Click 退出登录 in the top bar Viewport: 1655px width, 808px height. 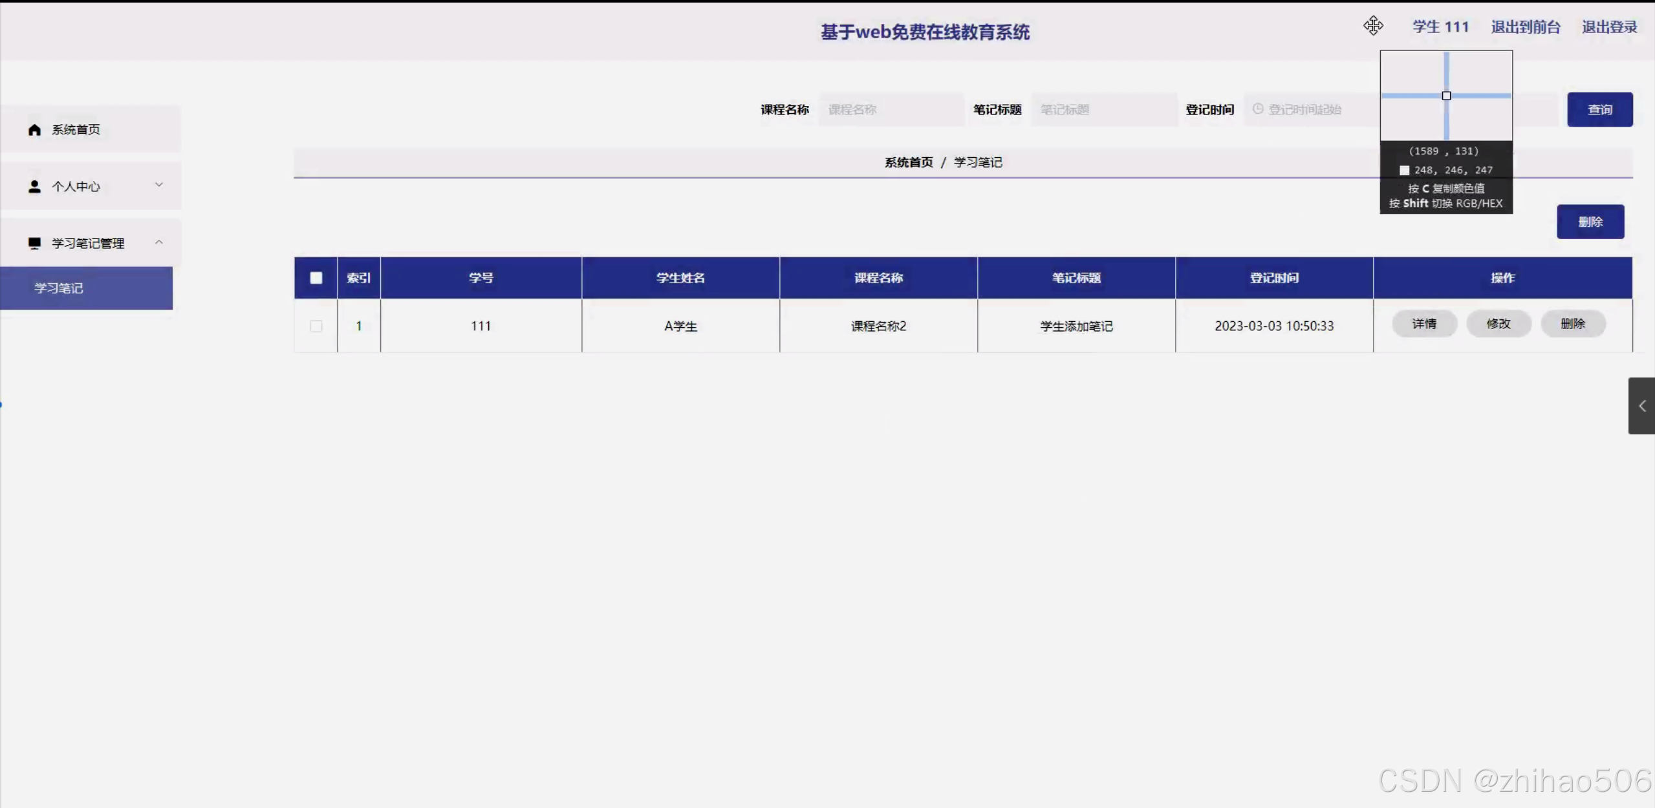1610,27
